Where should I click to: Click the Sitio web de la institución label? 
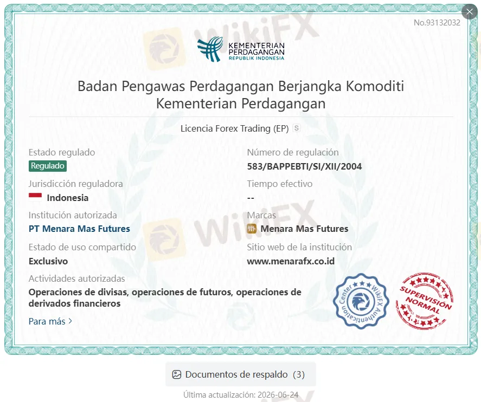click(299, 247)
